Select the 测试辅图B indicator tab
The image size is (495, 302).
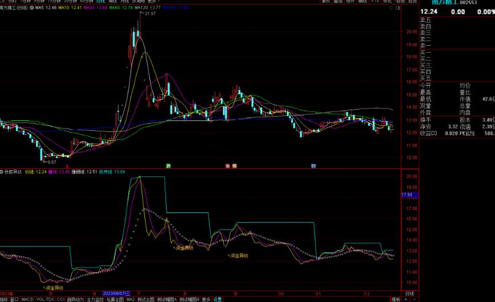point(189,300)
